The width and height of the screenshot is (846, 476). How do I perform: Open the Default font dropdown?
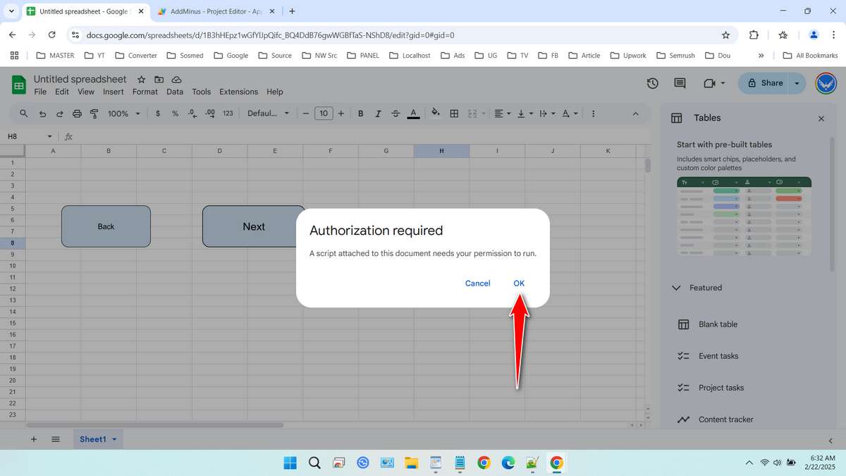[268, 113]
